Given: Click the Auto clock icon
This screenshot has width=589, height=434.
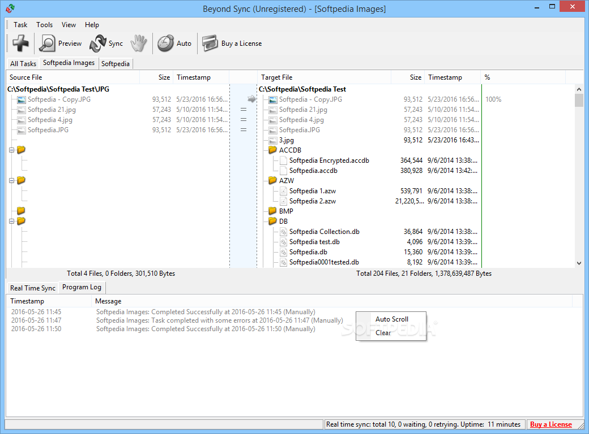Looking at the screenshot, I should [x=165, y=44].
